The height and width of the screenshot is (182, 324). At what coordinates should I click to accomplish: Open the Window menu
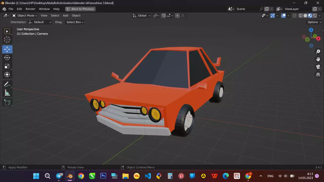pyautogui.click(x=44, y=9)
